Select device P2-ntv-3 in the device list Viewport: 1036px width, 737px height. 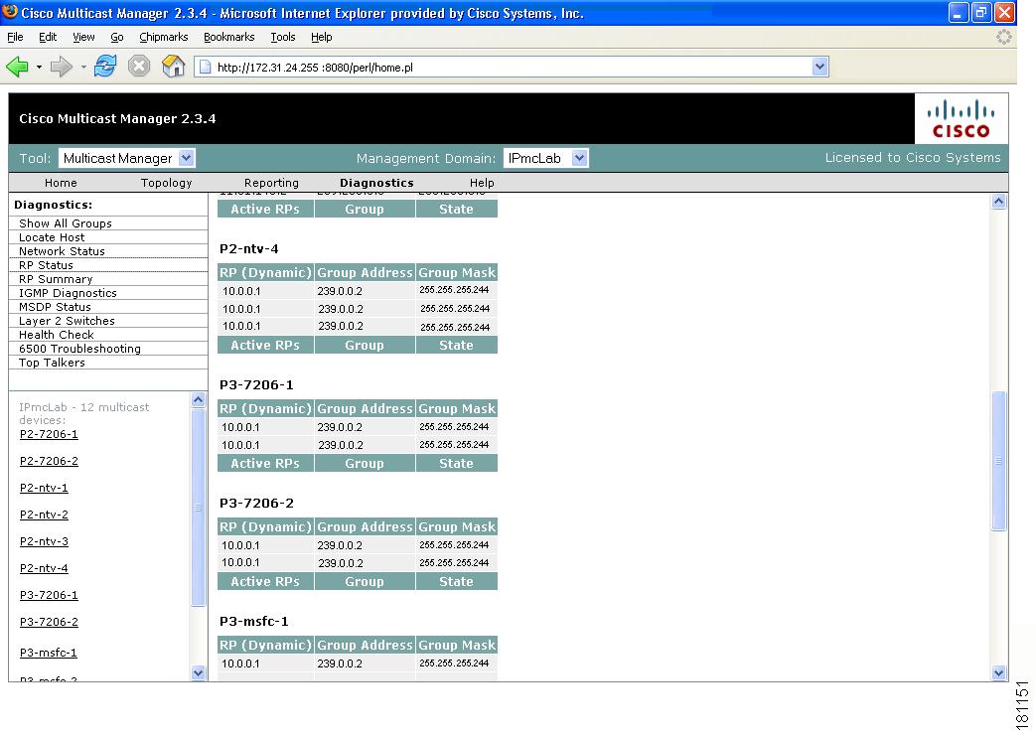(x=44, y=541)
